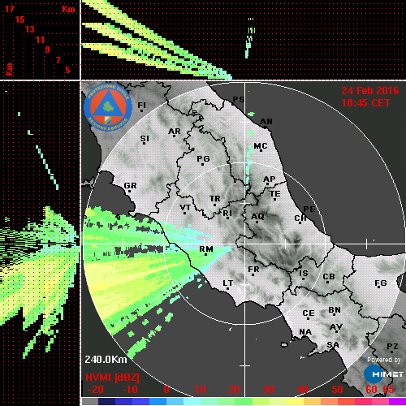Click the Powered by text

[x=383, y=360]
